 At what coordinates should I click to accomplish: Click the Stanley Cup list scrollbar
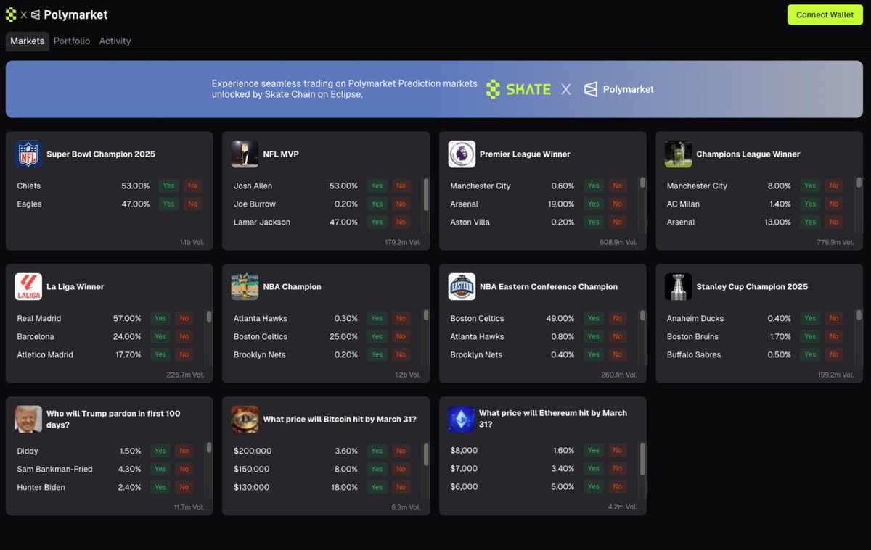point(859,315)
